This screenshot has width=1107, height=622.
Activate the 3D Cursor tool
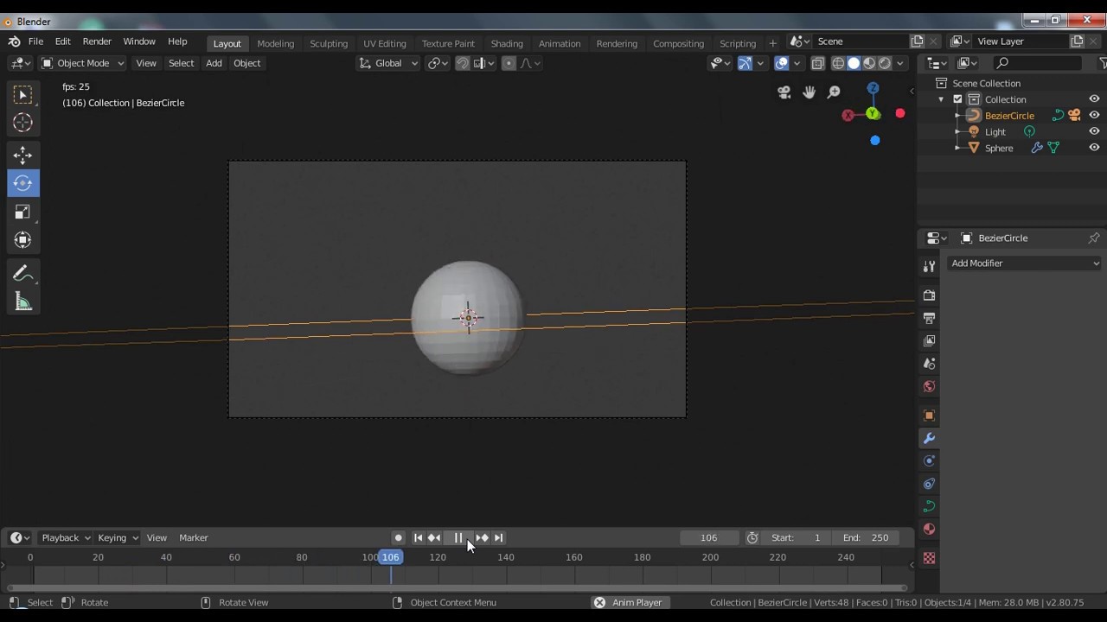(23, 124)
